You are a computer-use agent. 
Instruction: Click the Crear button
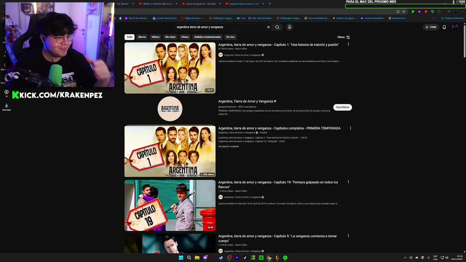431,27
